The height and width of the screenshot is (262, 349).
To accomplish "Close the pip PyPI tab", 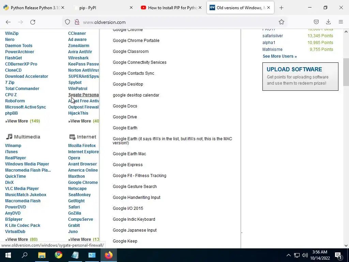I will [131, 8].
